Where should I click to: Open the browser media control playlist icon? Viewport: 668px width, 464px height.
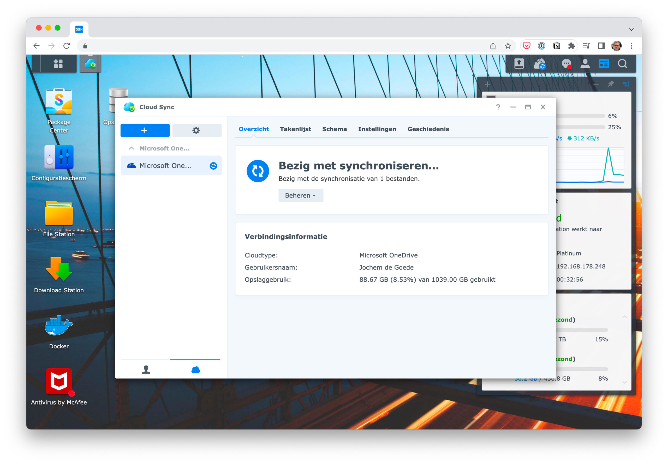586,46
